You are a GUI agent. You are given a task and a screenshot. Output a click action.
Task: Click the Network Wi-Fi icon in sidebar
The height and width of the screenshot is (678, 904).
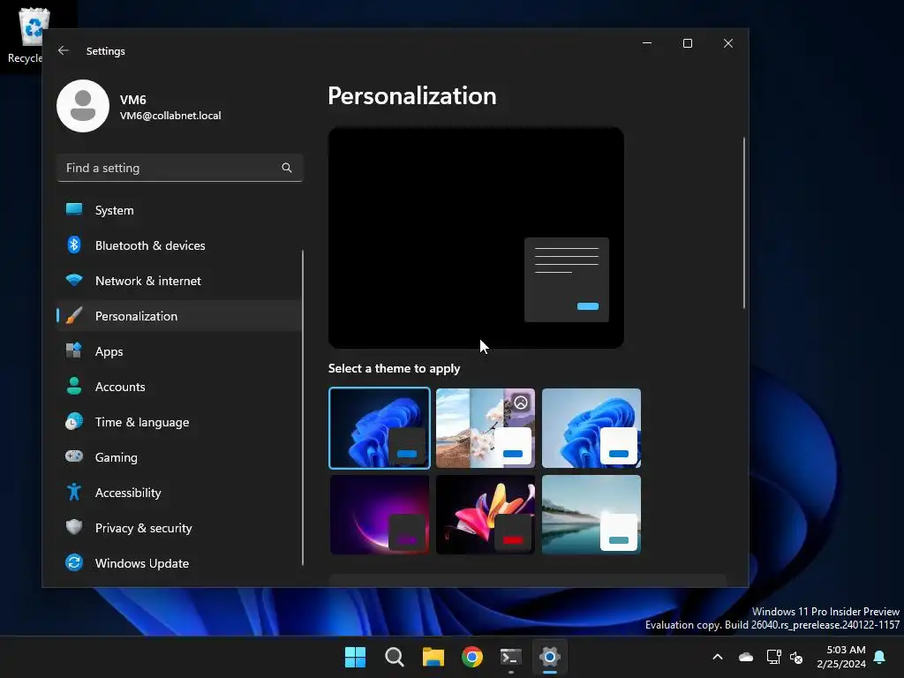click(x=74, y=280)
